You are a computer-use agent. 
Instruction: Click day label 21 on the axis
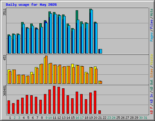[100, 118]
